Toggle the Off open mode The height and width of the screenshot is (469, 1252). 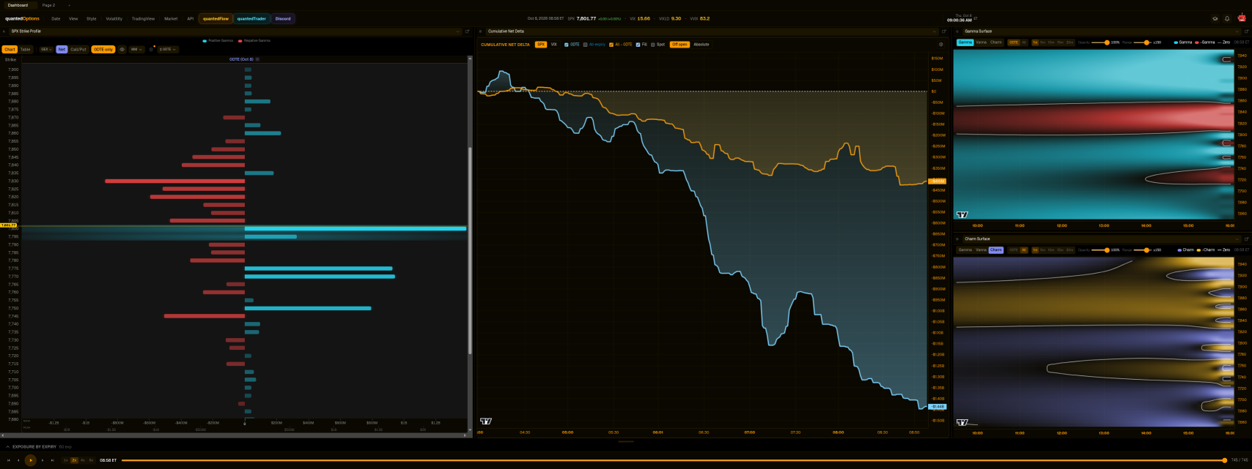[x=680, y=45]
